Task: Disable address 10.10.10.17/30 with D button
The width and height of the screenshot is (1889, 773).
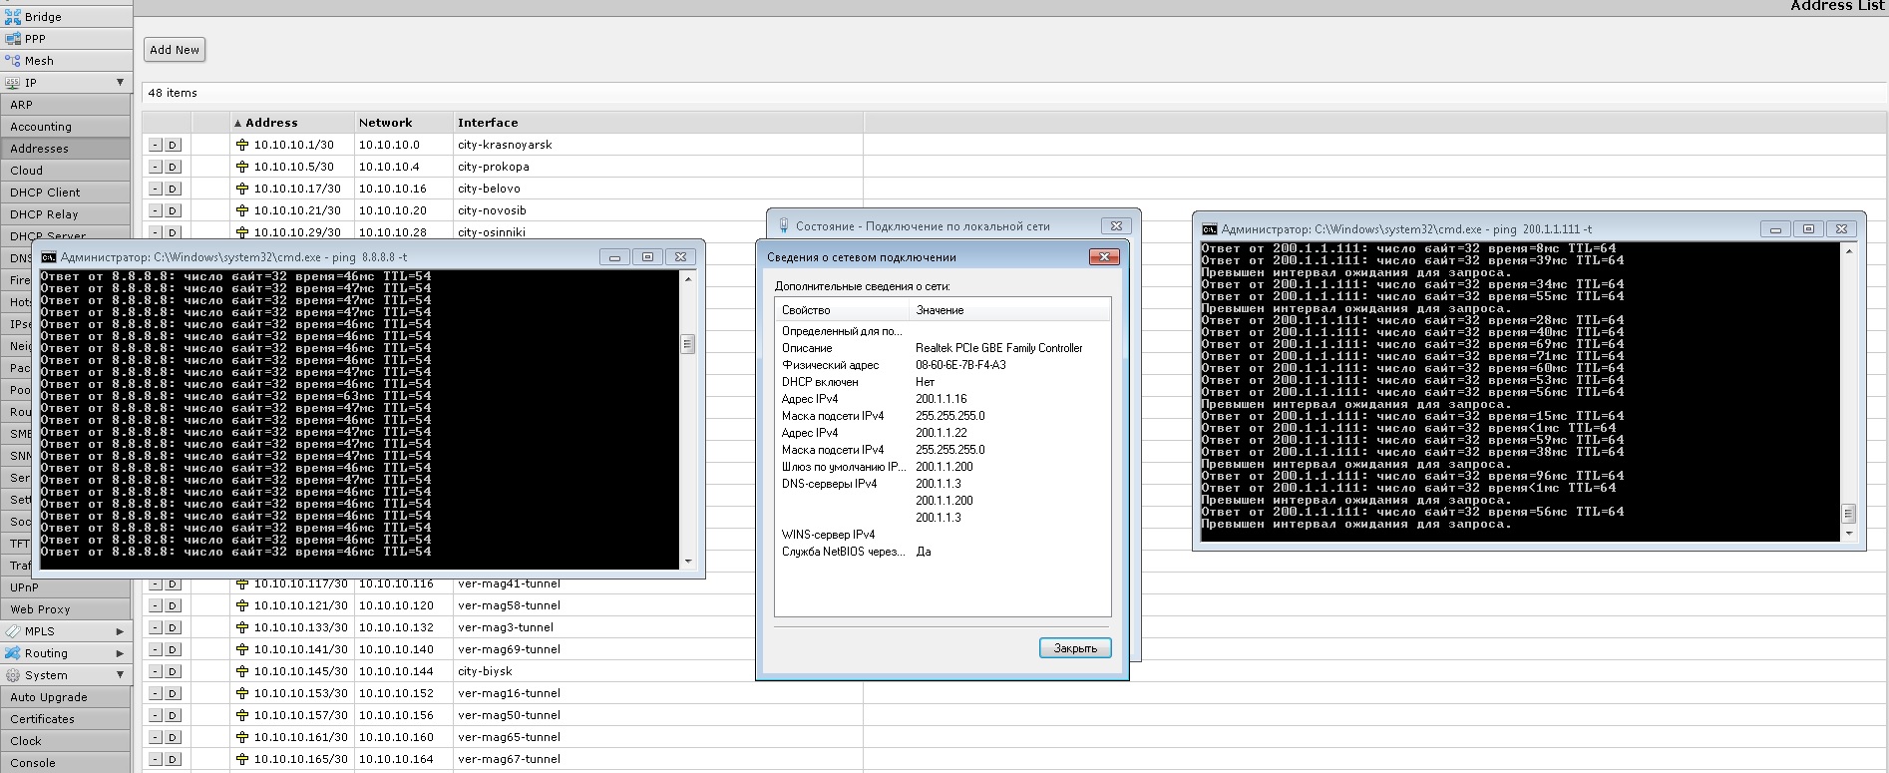Action: point(173,189)
